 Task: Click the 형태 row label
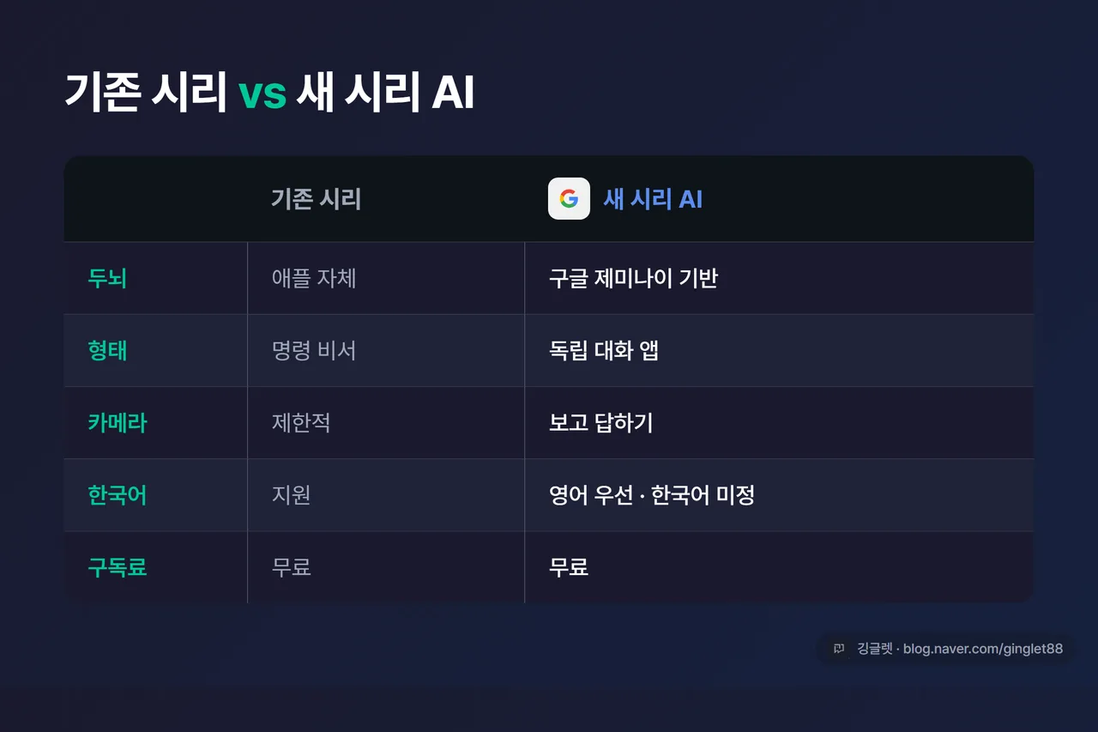pyautogui.click(x=107, y=350)
